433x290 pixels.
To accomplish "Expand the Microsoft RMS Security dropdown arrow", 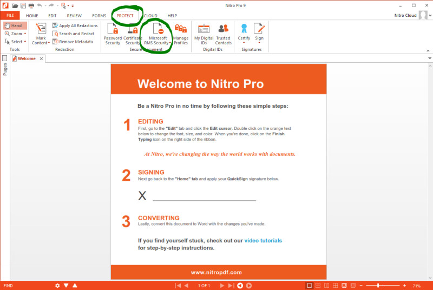I will [x=170, y=43].
